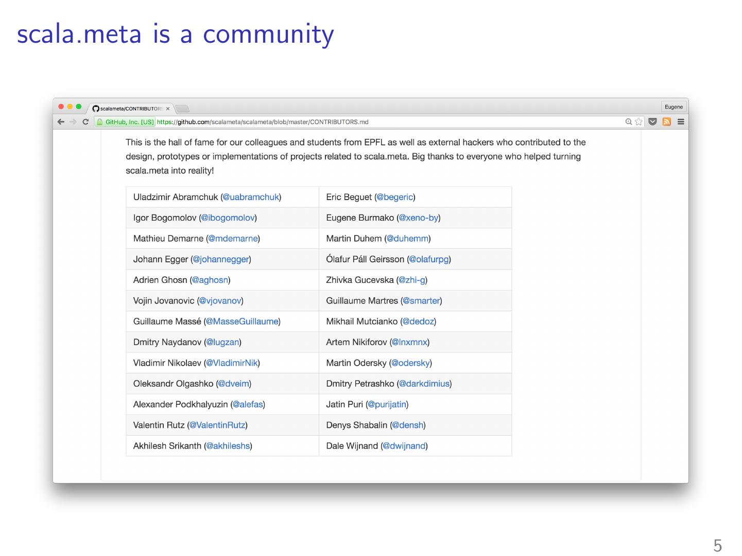The image size is (742, 556).
Task: Visit the @MasseGuillaume profile link
Action: coord(242,321)
